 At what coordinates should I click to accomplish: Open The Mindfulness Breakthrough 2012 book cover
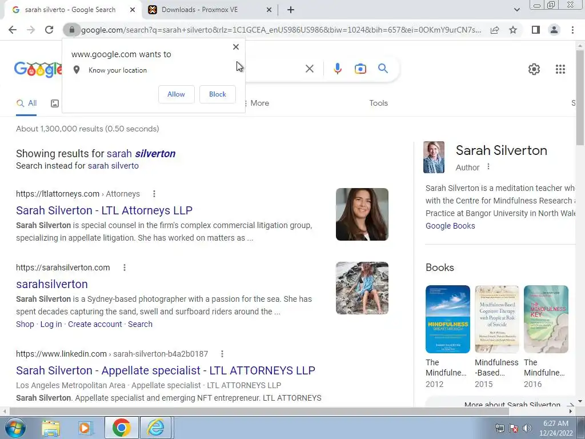(x=448, y=319)
